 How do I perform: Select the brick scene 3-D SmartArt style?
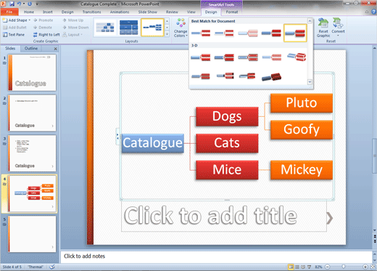pos(272,77)
